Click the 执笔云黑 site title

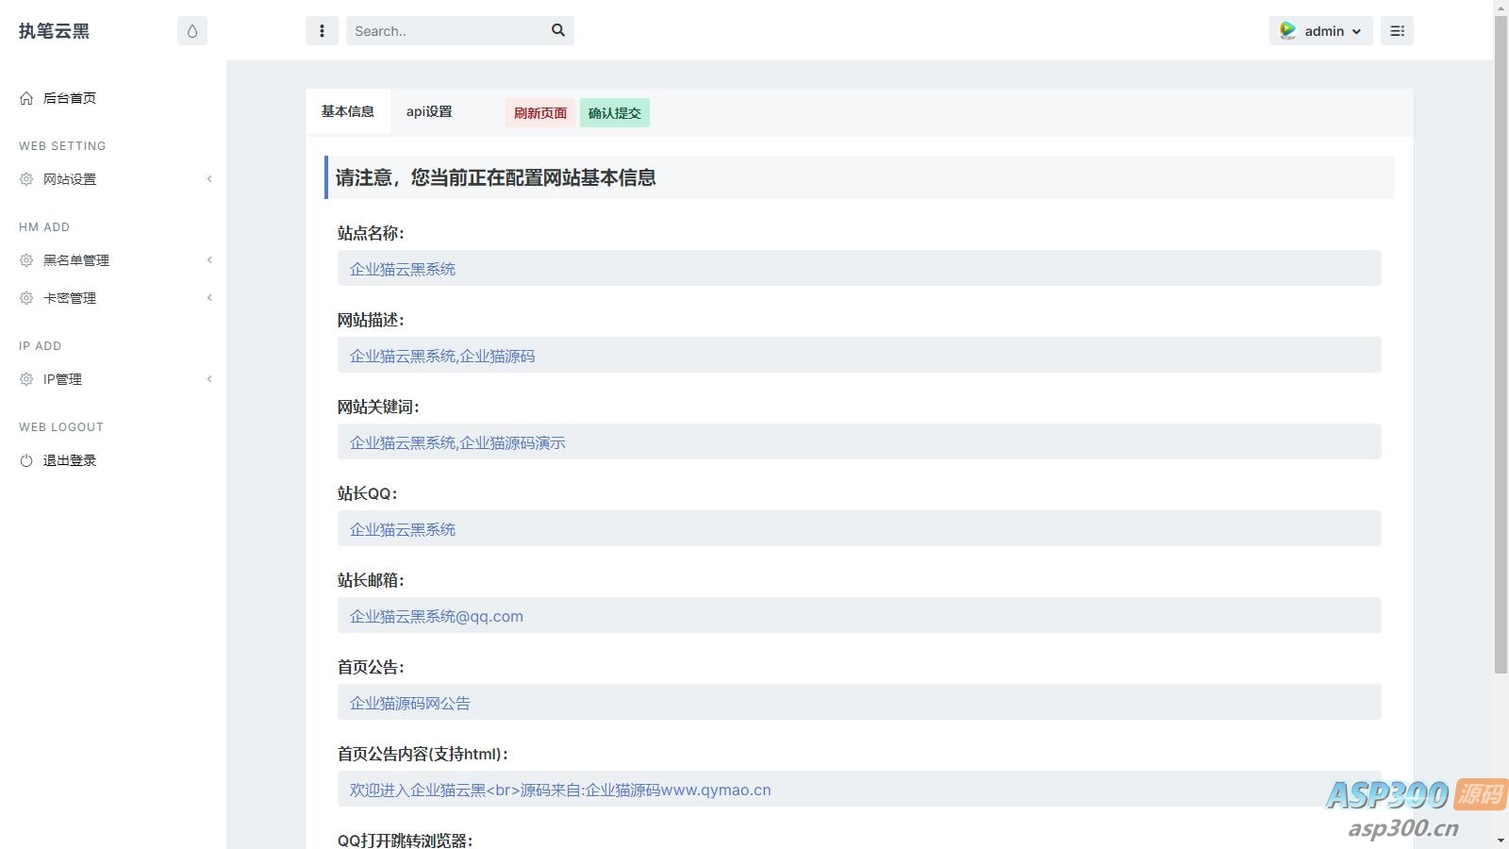click(54, 31)
